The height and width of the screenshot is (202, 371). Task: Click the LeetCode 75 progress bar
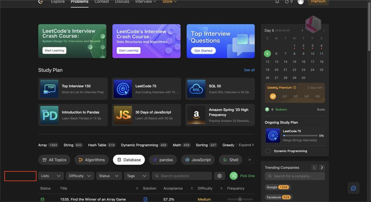[300, 136]
